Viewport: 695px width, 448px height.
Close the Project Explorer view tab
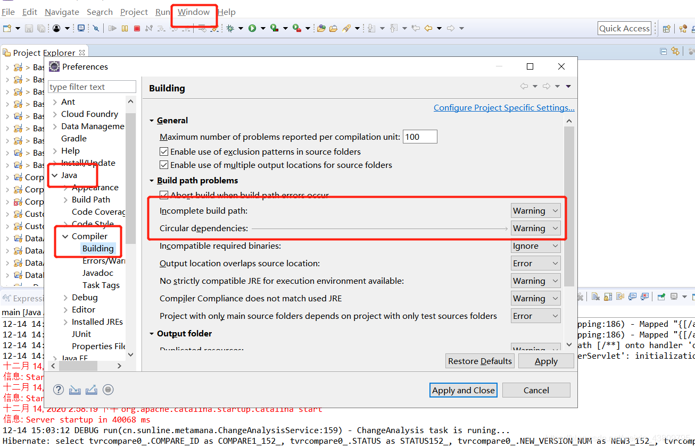[x=82, y=53]
